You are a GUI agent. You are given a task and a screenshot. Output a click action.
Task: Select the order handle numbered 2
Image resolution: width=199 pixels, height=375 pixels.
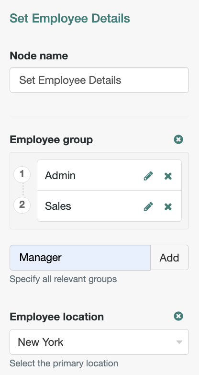22,205
